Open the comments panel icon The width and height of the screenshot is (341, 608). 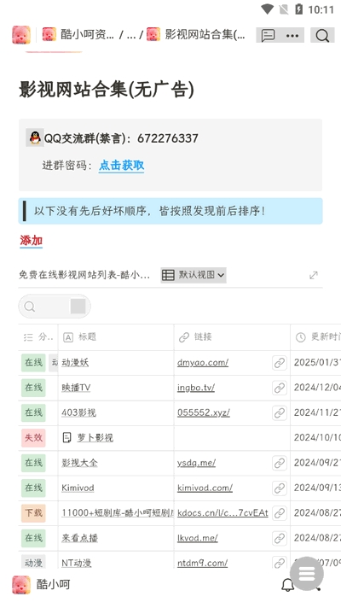268,35
